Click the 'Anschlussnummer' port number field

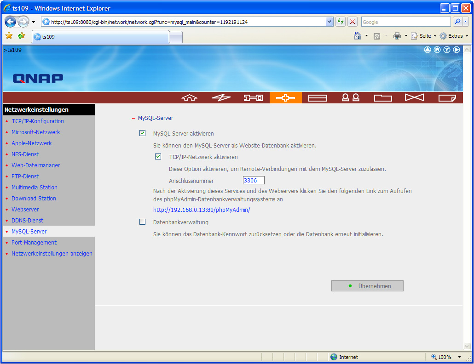tap(254, 181)
